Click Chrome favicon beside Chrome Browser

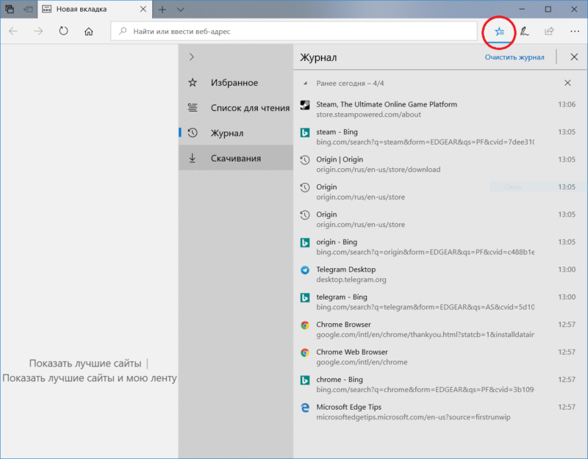pos(305,325)
